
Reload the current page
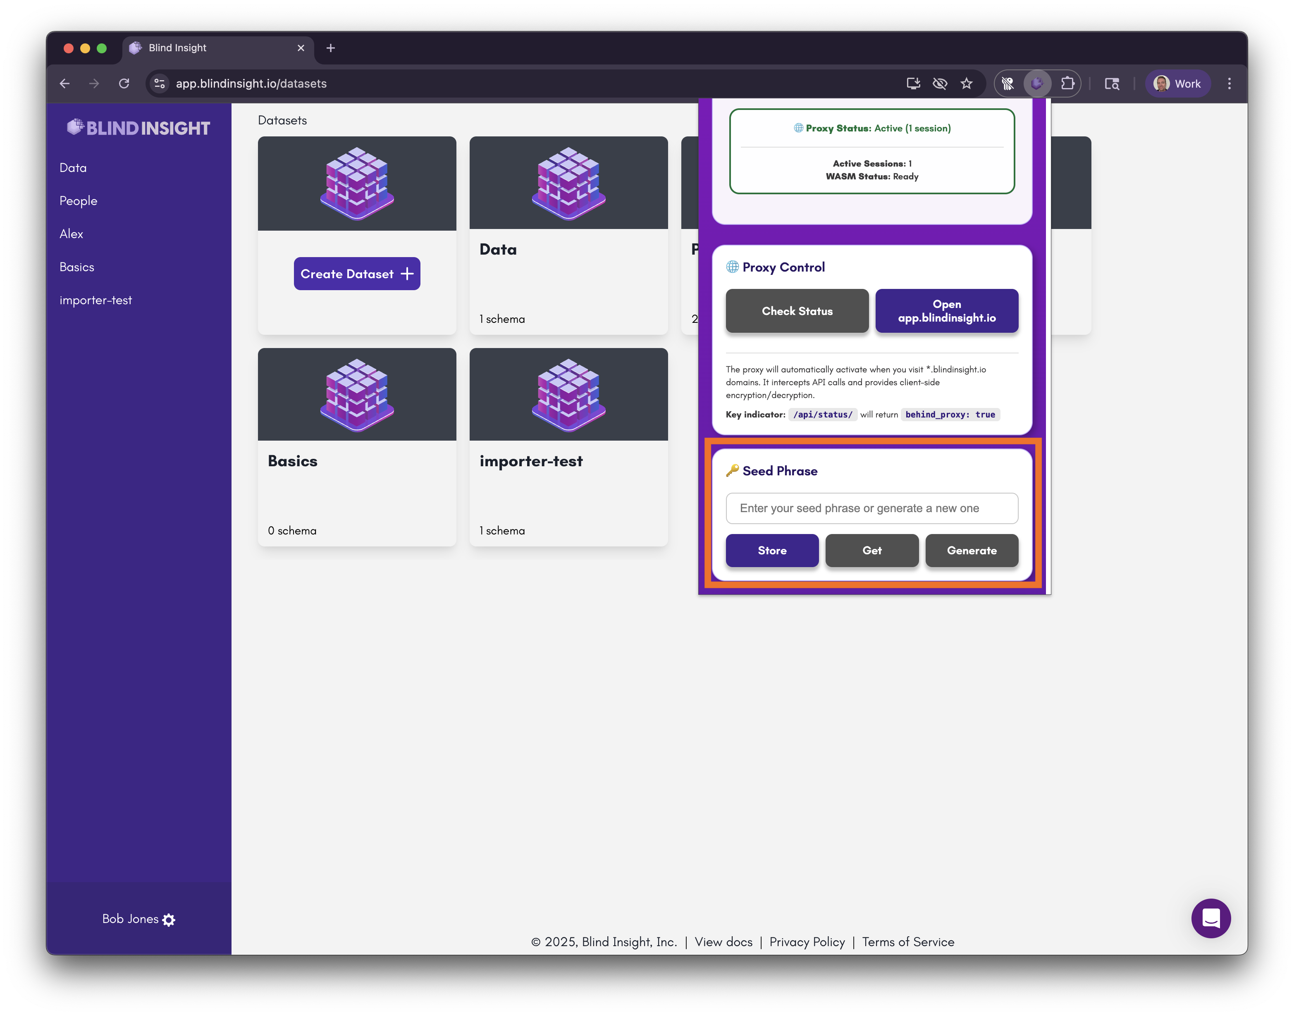(124, 84)
